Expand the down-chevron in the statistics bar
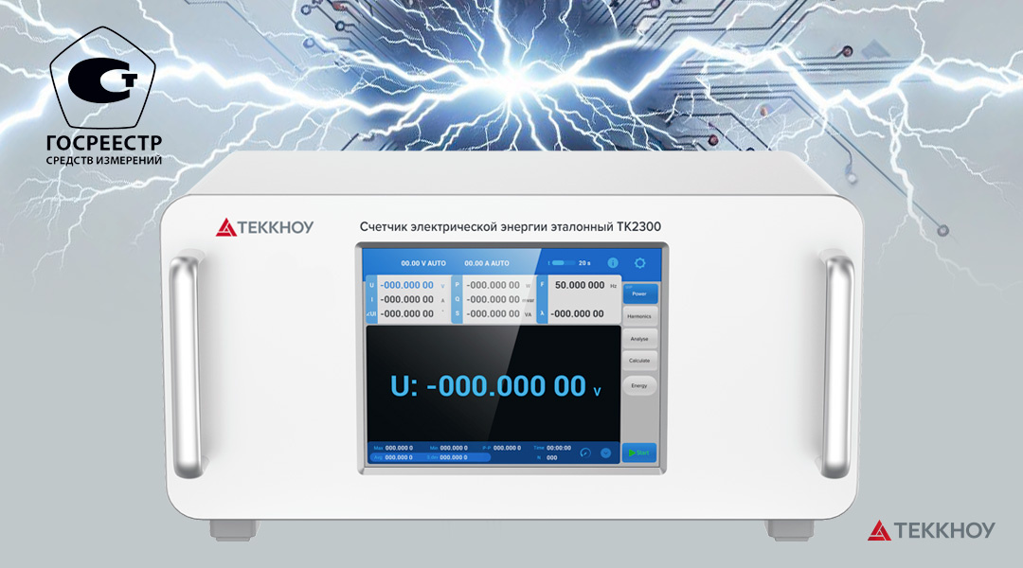1023x568 pixels. coord(605,453)
